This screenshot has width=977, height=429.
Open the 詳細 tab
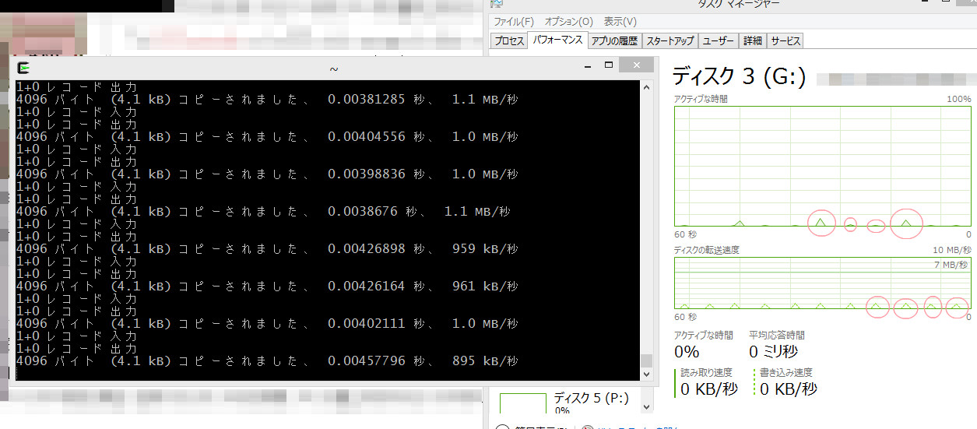(x=753, y=41)
